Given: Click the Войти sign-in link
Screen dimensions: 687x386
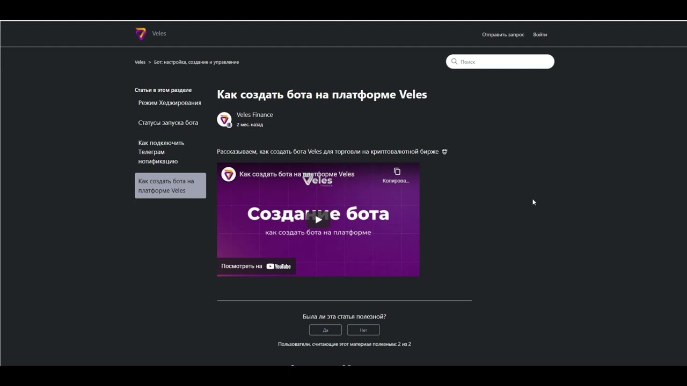Looking at the screenshot, I should tap(540, 34).
